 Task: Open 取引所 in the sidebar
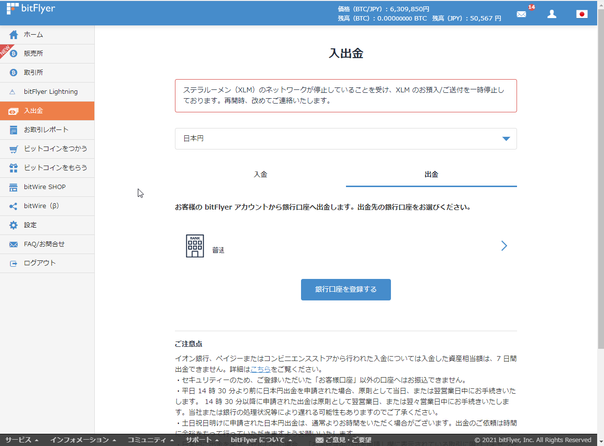click(x=47, y=73)
